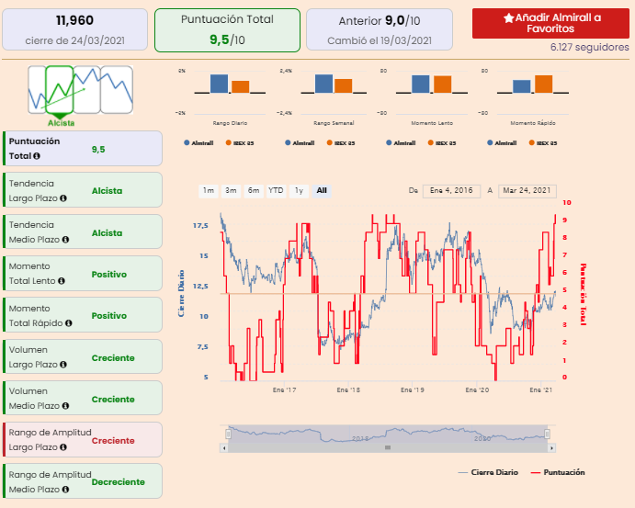Click the Creciente value for Volumen Largo Plazo
Screen dimensions: 635x508
coord(113,358)
